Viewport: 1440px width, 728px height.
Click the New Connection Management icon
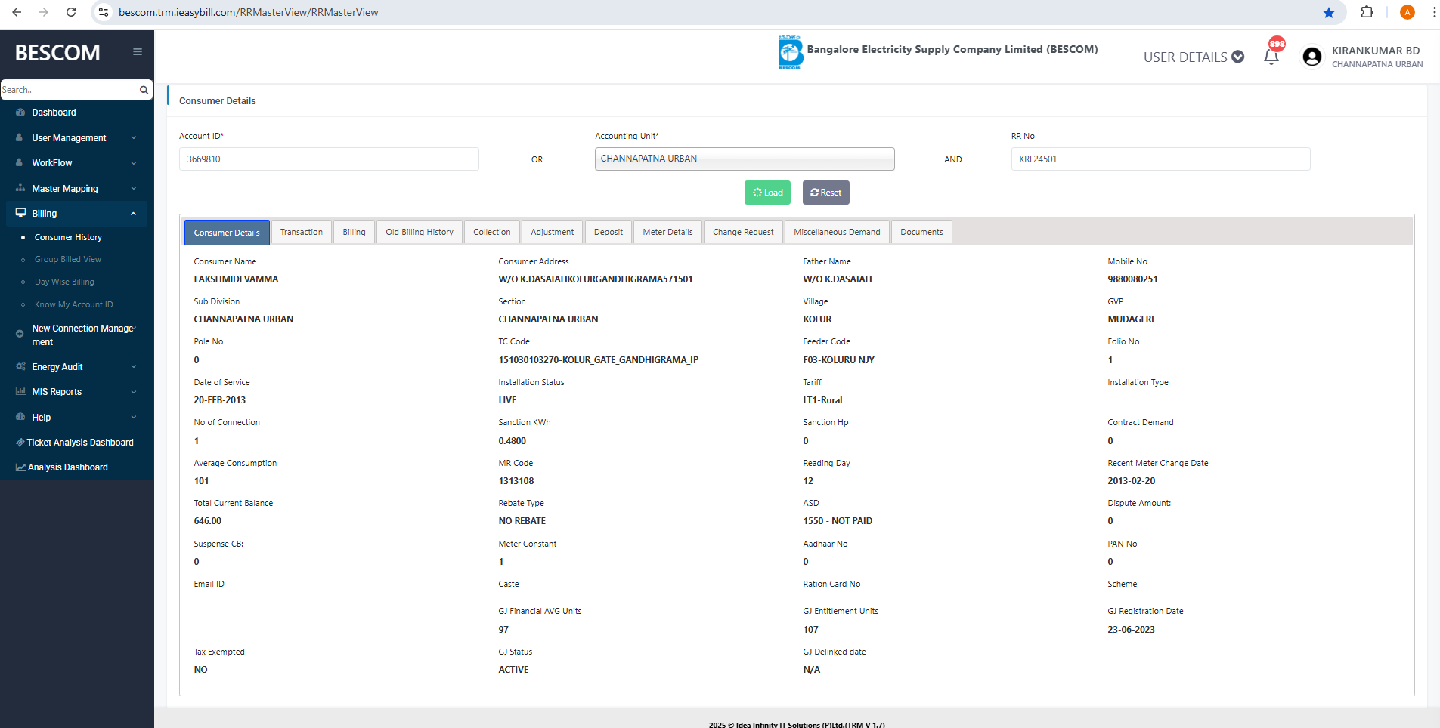20,334
